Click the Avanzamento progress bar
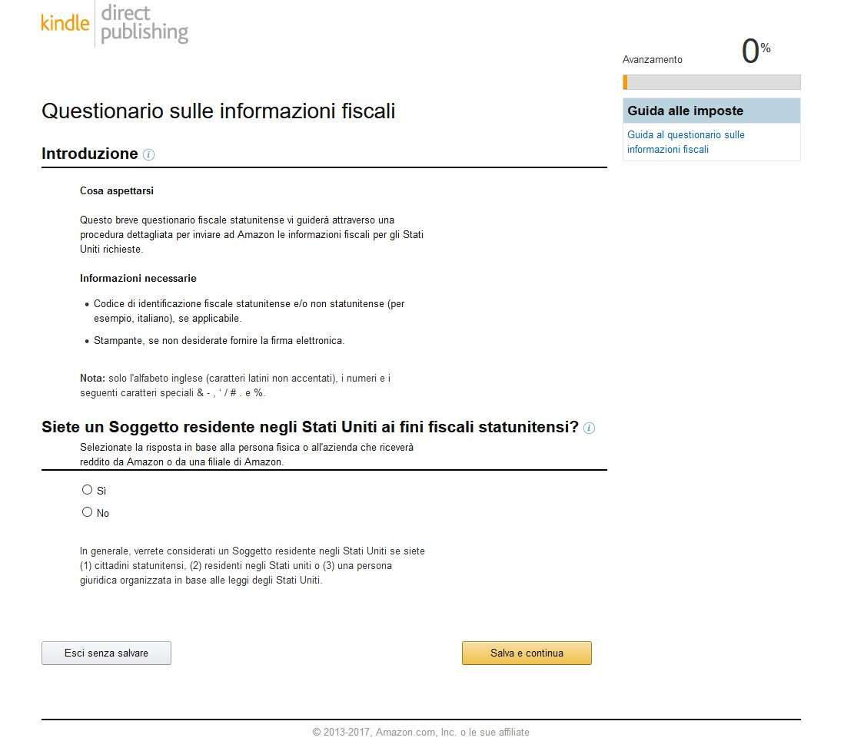Viewport: 864px width, 751px height. pyautogui.click(x=711, y=82)
